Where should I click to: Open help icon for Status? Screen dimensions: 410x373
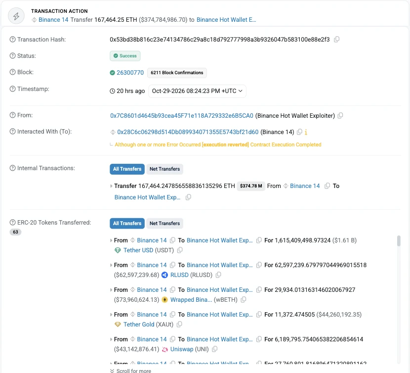12,56
